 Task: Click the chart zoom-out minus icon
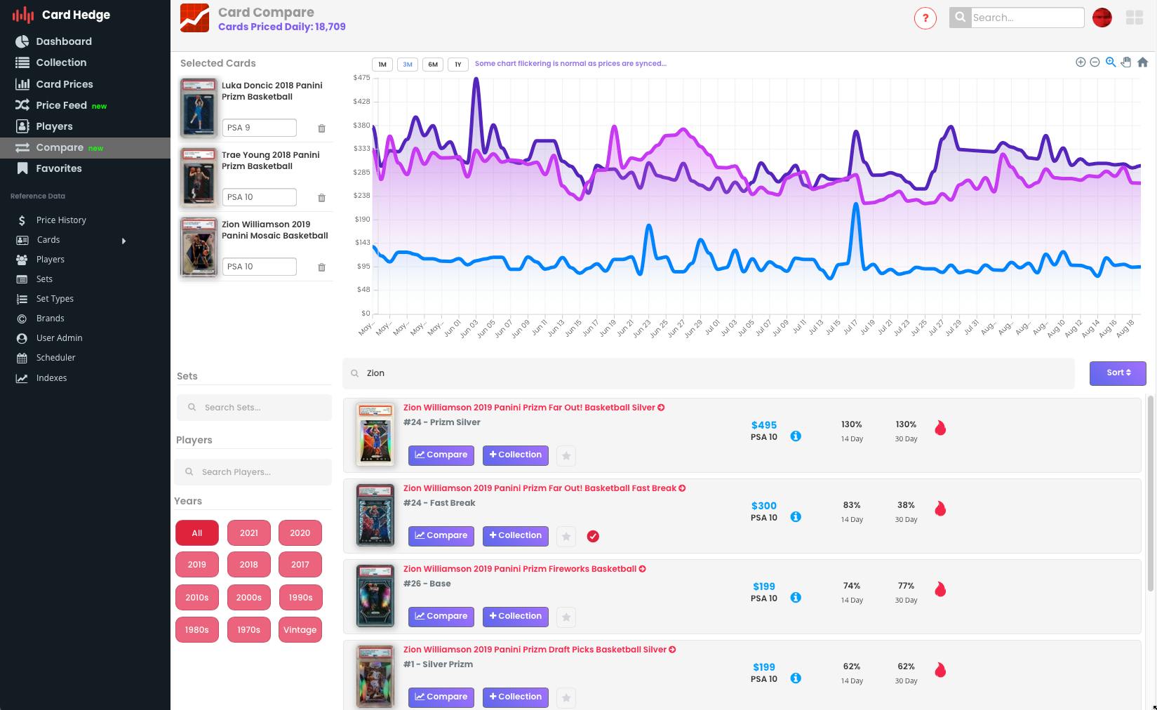tap(1095, 62)
